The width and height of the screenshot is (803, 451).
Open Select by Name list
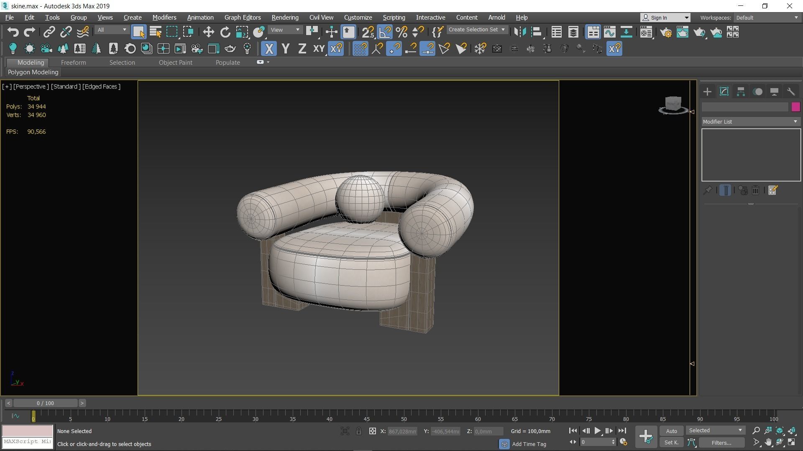[x=155, y=32]
